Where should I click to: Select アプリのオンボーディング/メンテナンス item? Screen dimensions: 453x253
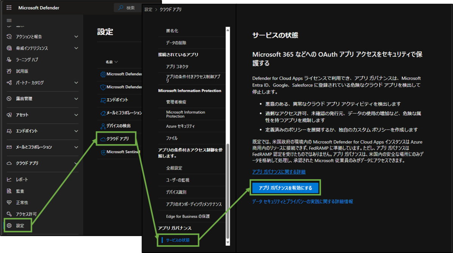point(194,204)
